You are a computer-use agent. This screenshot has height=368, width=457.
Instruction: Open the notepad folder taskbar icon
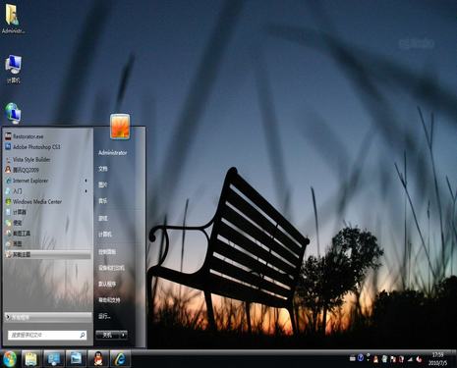pyautogui.click(x=31, y=359)
